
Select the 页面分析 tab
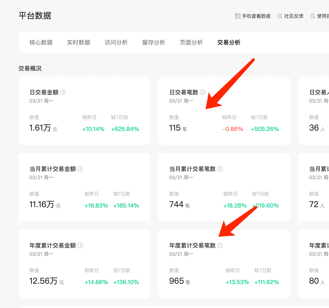click(191, 42)
